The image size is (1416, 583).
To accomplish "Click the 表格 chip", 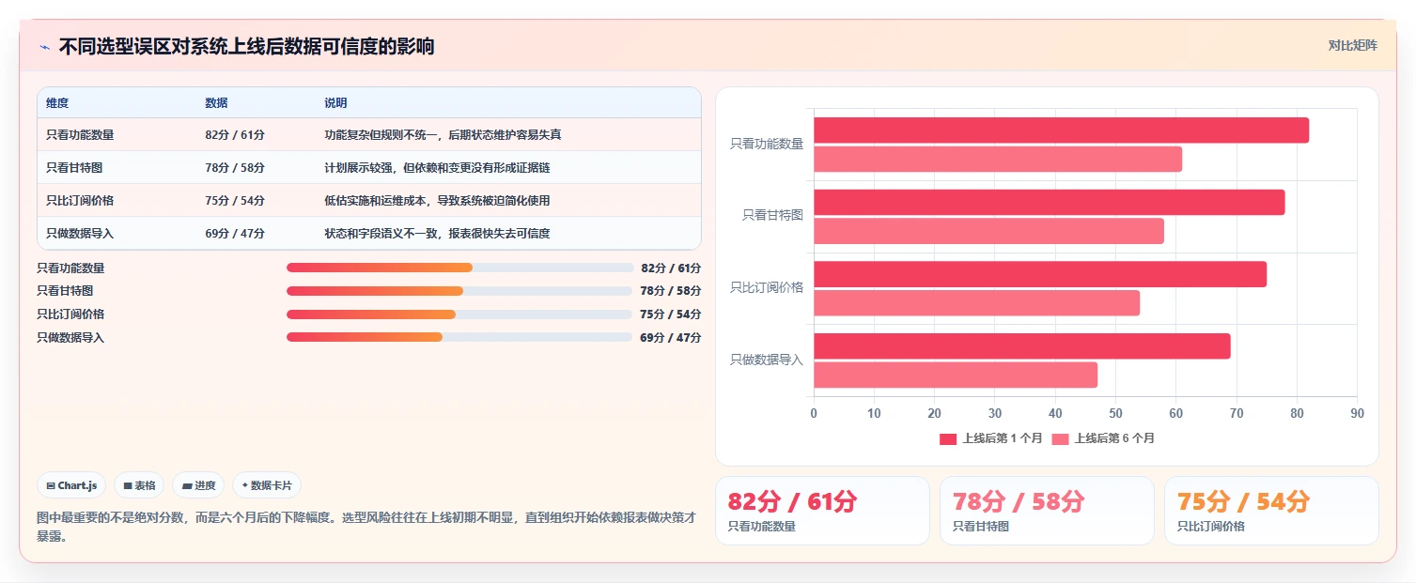I will pos(139,485).
